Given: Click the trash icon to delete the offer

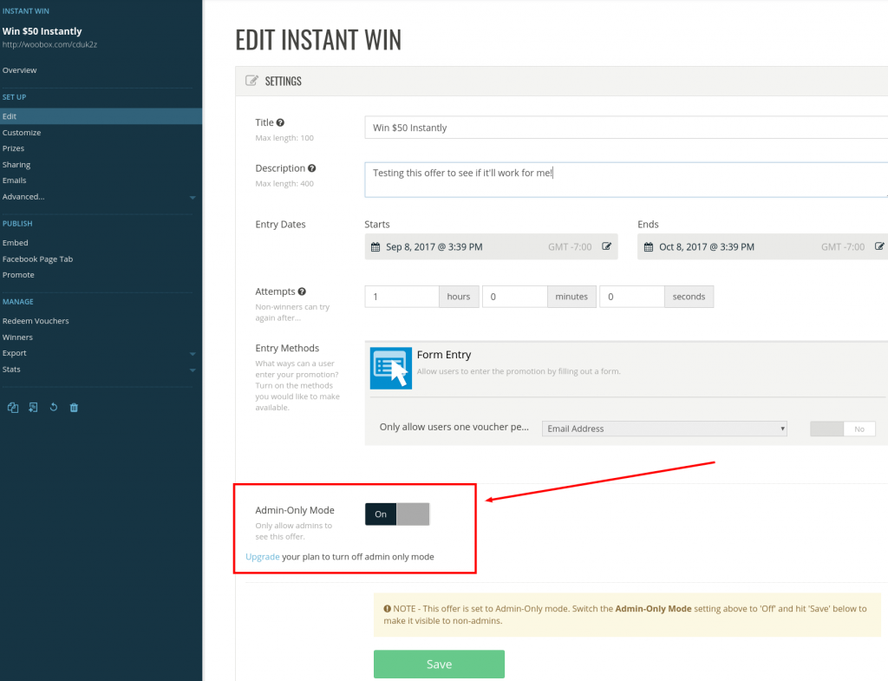Looking at the screenshot, I should coord(74,407).
